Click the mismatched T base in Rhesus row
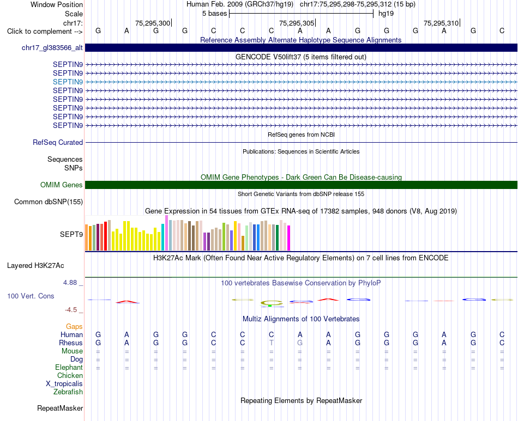Screen dimensions: 518x421 (x=271, y=343)
